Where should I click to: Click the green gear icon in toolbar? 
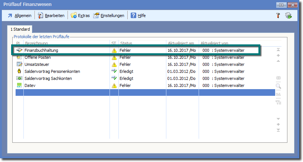288,16
